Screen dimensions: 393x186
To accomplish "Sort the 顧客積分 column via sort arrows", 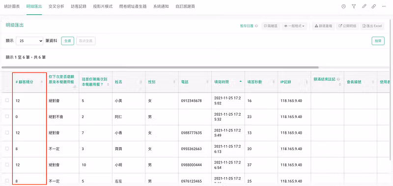I will pyautogui.click(x=42, y=82).
